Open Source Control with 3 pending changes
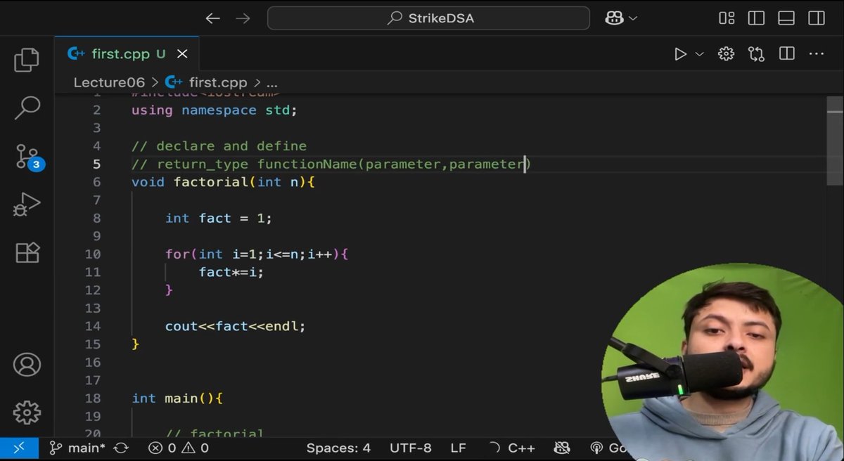Screen dimensions: 844x461 [x=28, y=157]
